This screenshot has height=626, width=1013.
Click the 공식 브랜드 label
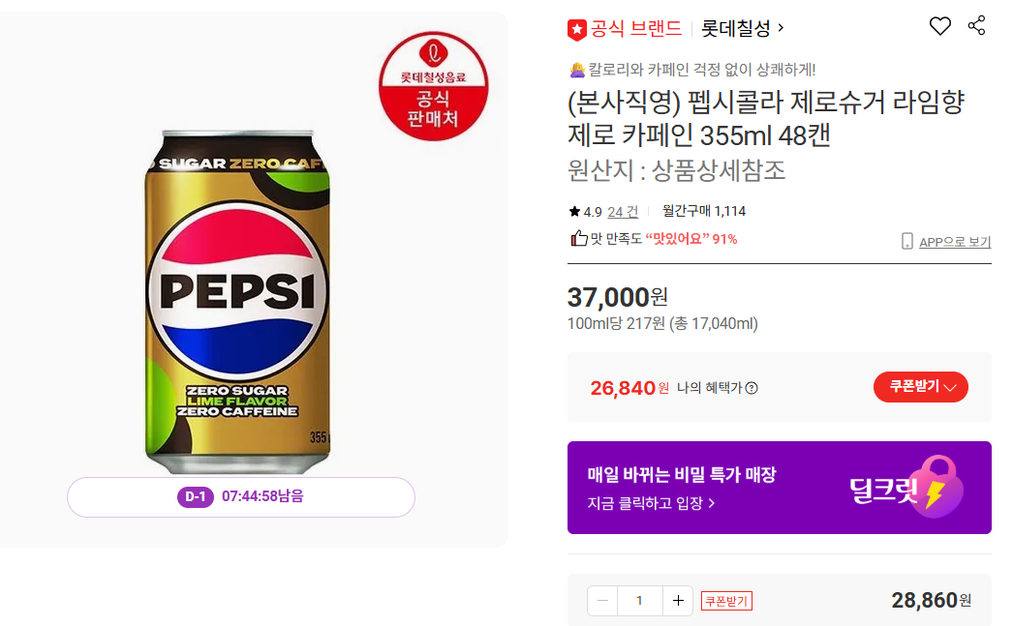click(x=636, y=28)
